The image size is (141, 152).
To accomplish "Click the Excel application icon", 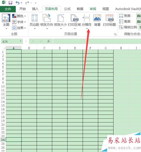I will click(x=4, y=2).
